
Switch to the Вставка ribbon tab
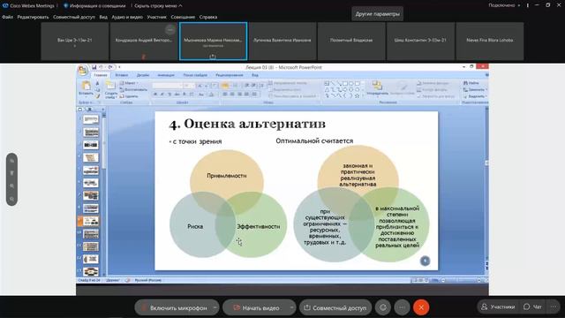122,75
